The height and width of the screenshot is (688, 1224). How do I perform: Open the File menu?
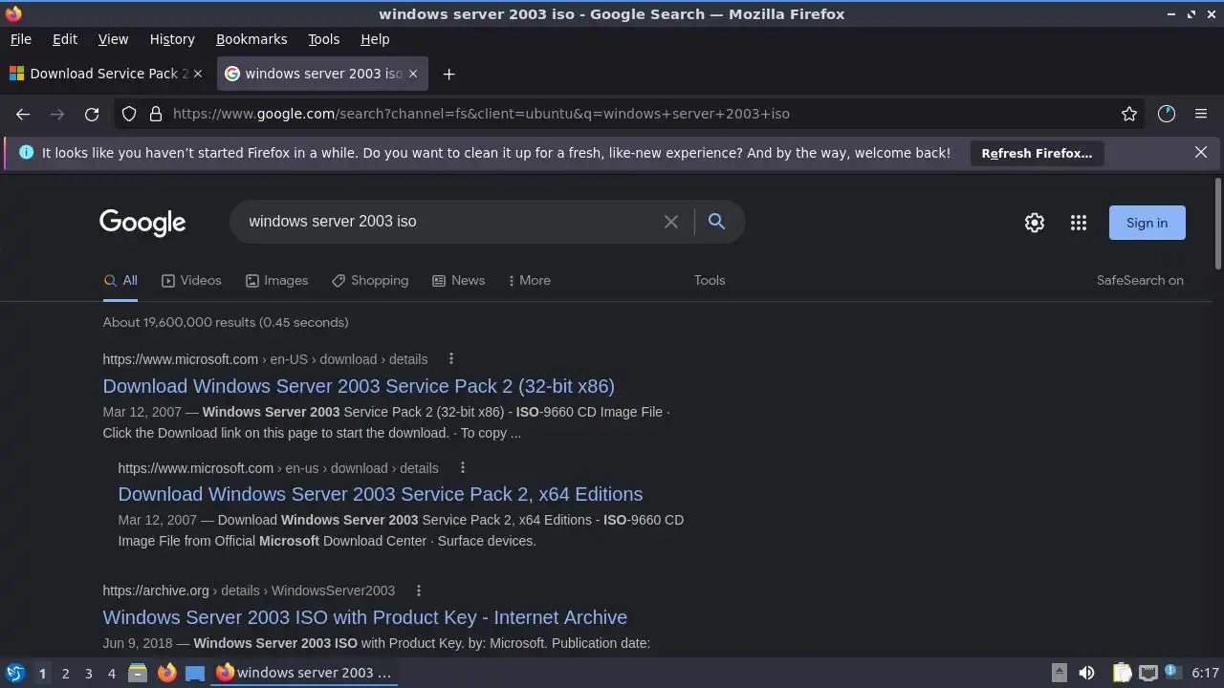(20, 39)
